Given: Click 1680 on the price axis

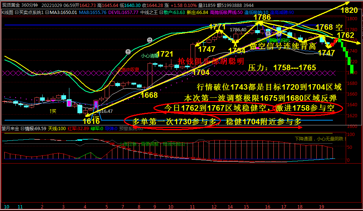Looking at the screenshot, I should (352, 83).
